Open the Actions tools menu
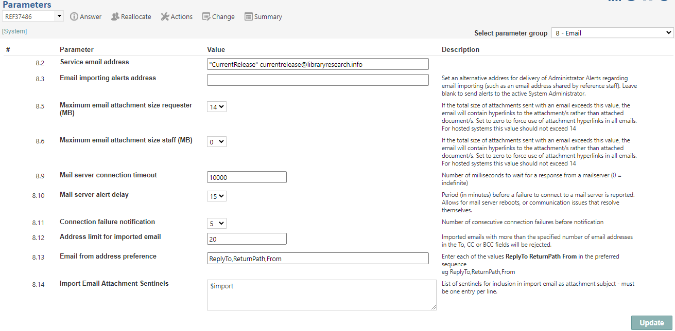This screenshot has width=675, height=331. pyautogui.click(x=177, y=16)
